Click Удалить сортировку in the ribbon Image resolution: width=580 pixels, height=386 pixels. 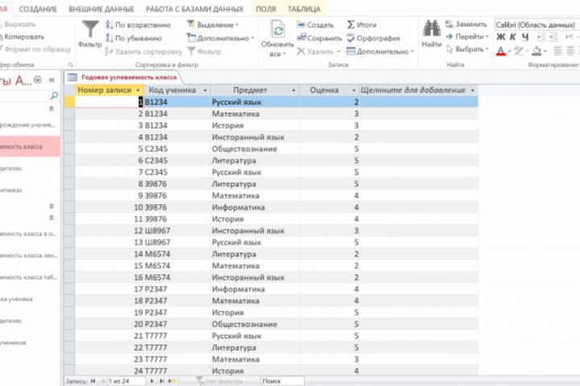143,51
